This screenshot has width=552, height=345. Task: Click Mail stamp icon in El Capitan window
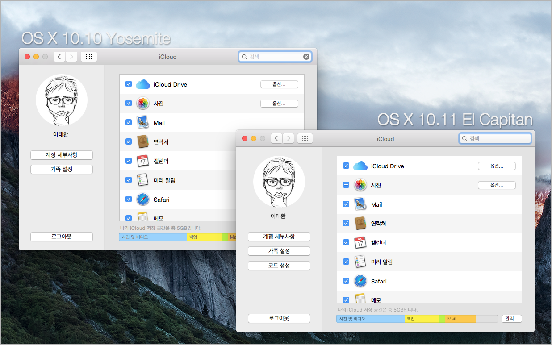(x=360, y=204)
